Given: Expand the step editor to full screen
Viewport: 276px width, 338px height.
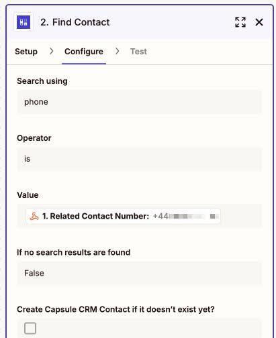Looking at the screenshot, I should point(240,22).
